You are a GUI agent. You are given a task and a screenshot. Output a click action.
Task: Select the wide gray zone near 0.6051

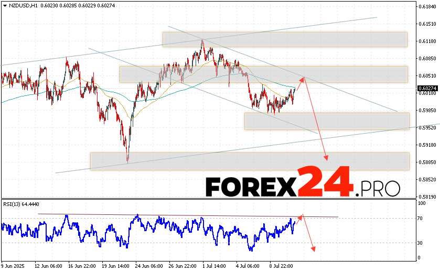click(263, 74)
